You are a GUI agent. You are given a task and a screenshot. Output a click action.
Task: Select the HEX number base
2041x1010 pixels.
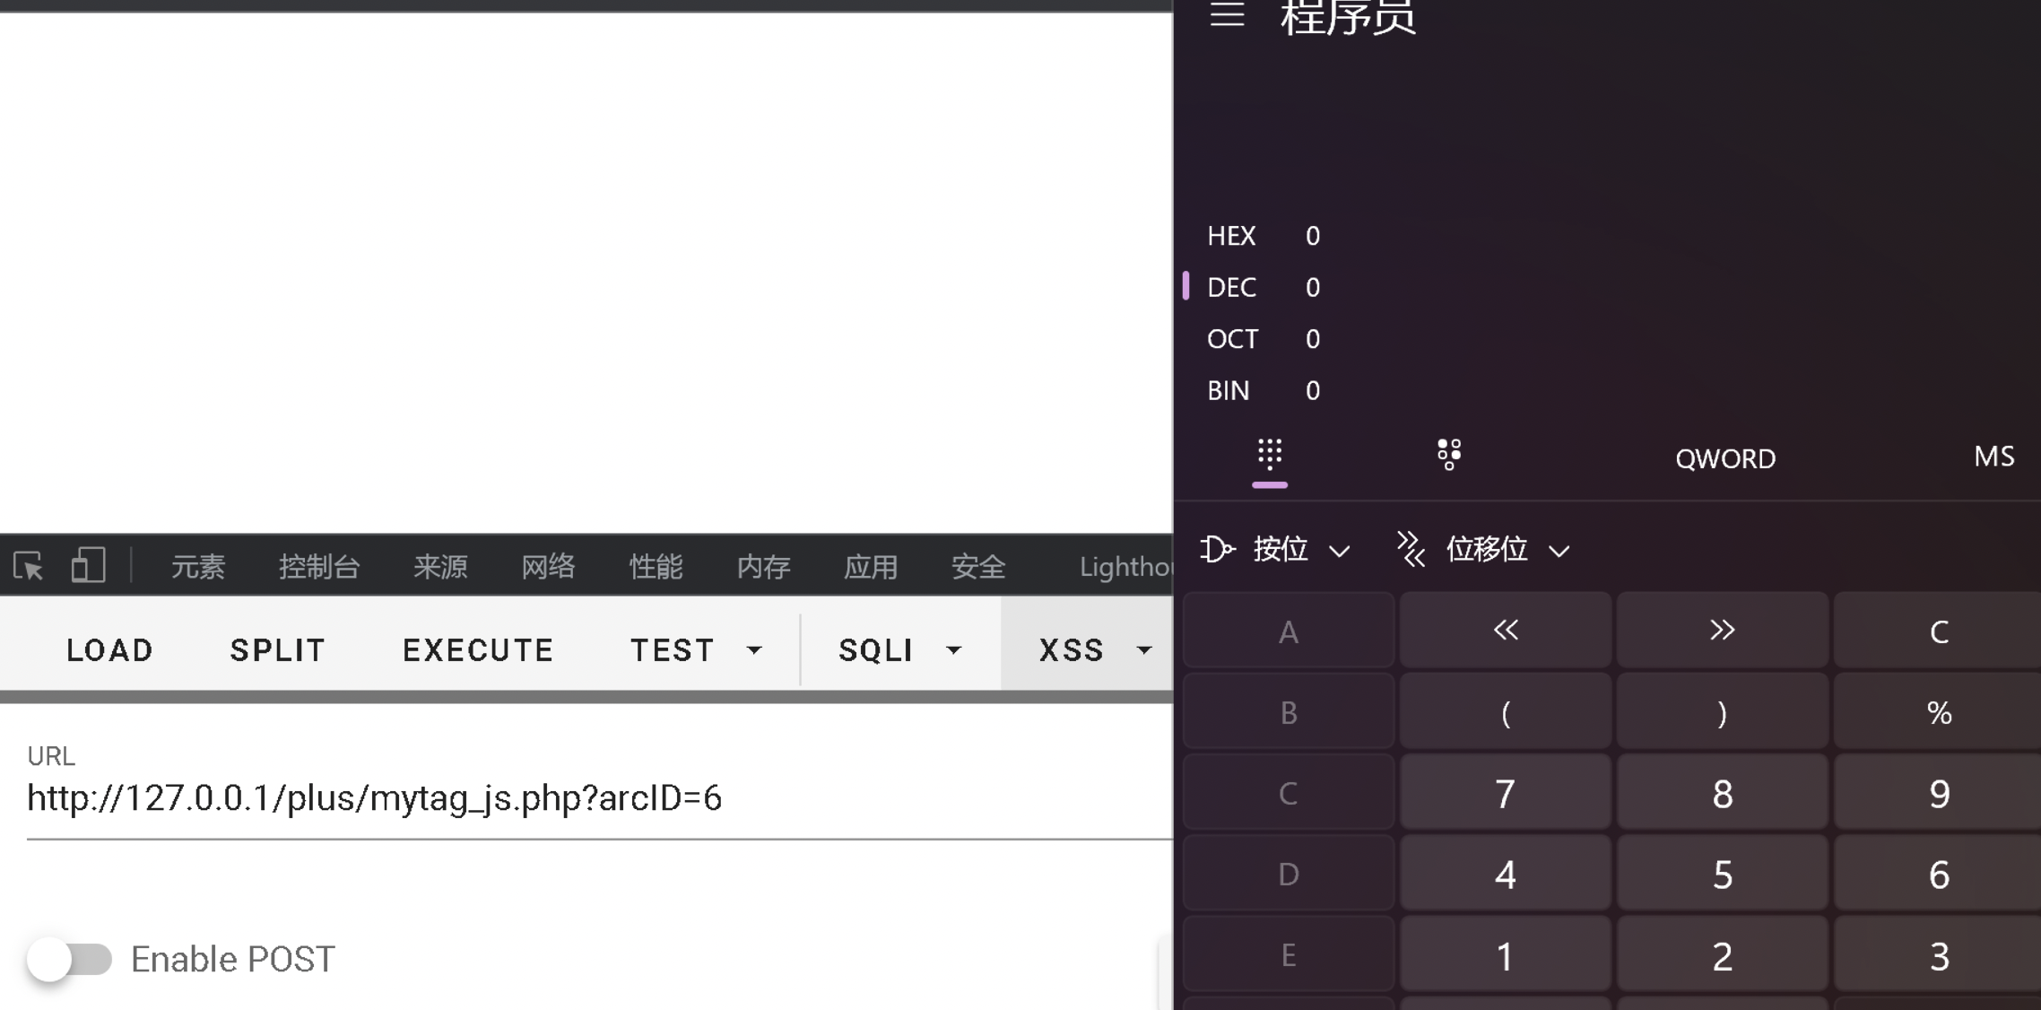(1264, 236)
